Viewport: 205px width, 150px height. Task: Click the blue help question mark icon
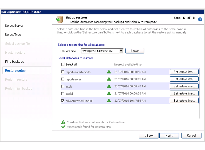[x=200, y=19]
